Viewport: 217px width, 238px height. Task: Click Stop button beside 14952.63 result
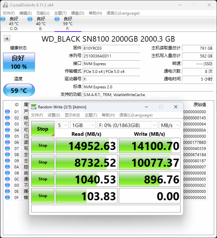(43, 145)
